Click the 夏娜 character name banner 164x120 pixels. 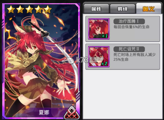point(44,112)
